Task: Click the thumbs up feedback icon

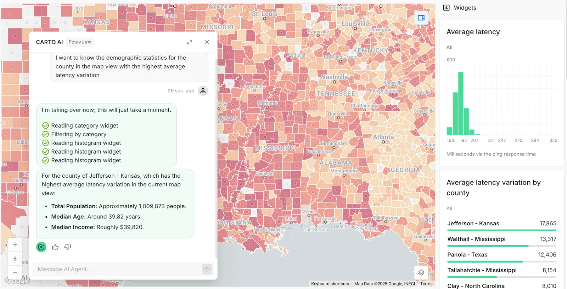Action: (55, 247)
